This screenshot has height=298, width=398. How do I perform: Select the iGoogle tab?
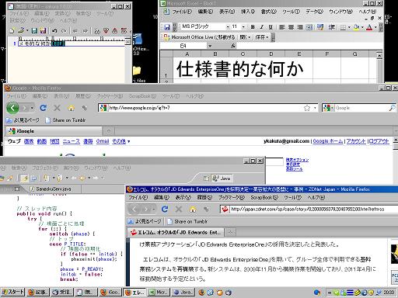click(x=54, y=131)
